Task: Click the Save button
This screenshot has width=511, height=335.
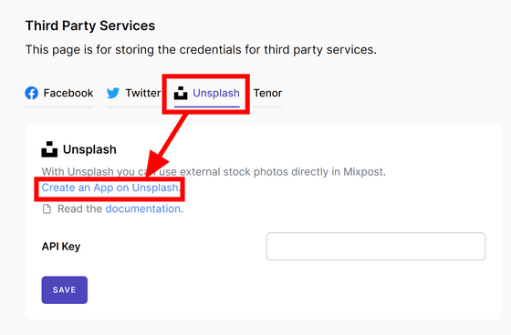Action: point(65,289)
